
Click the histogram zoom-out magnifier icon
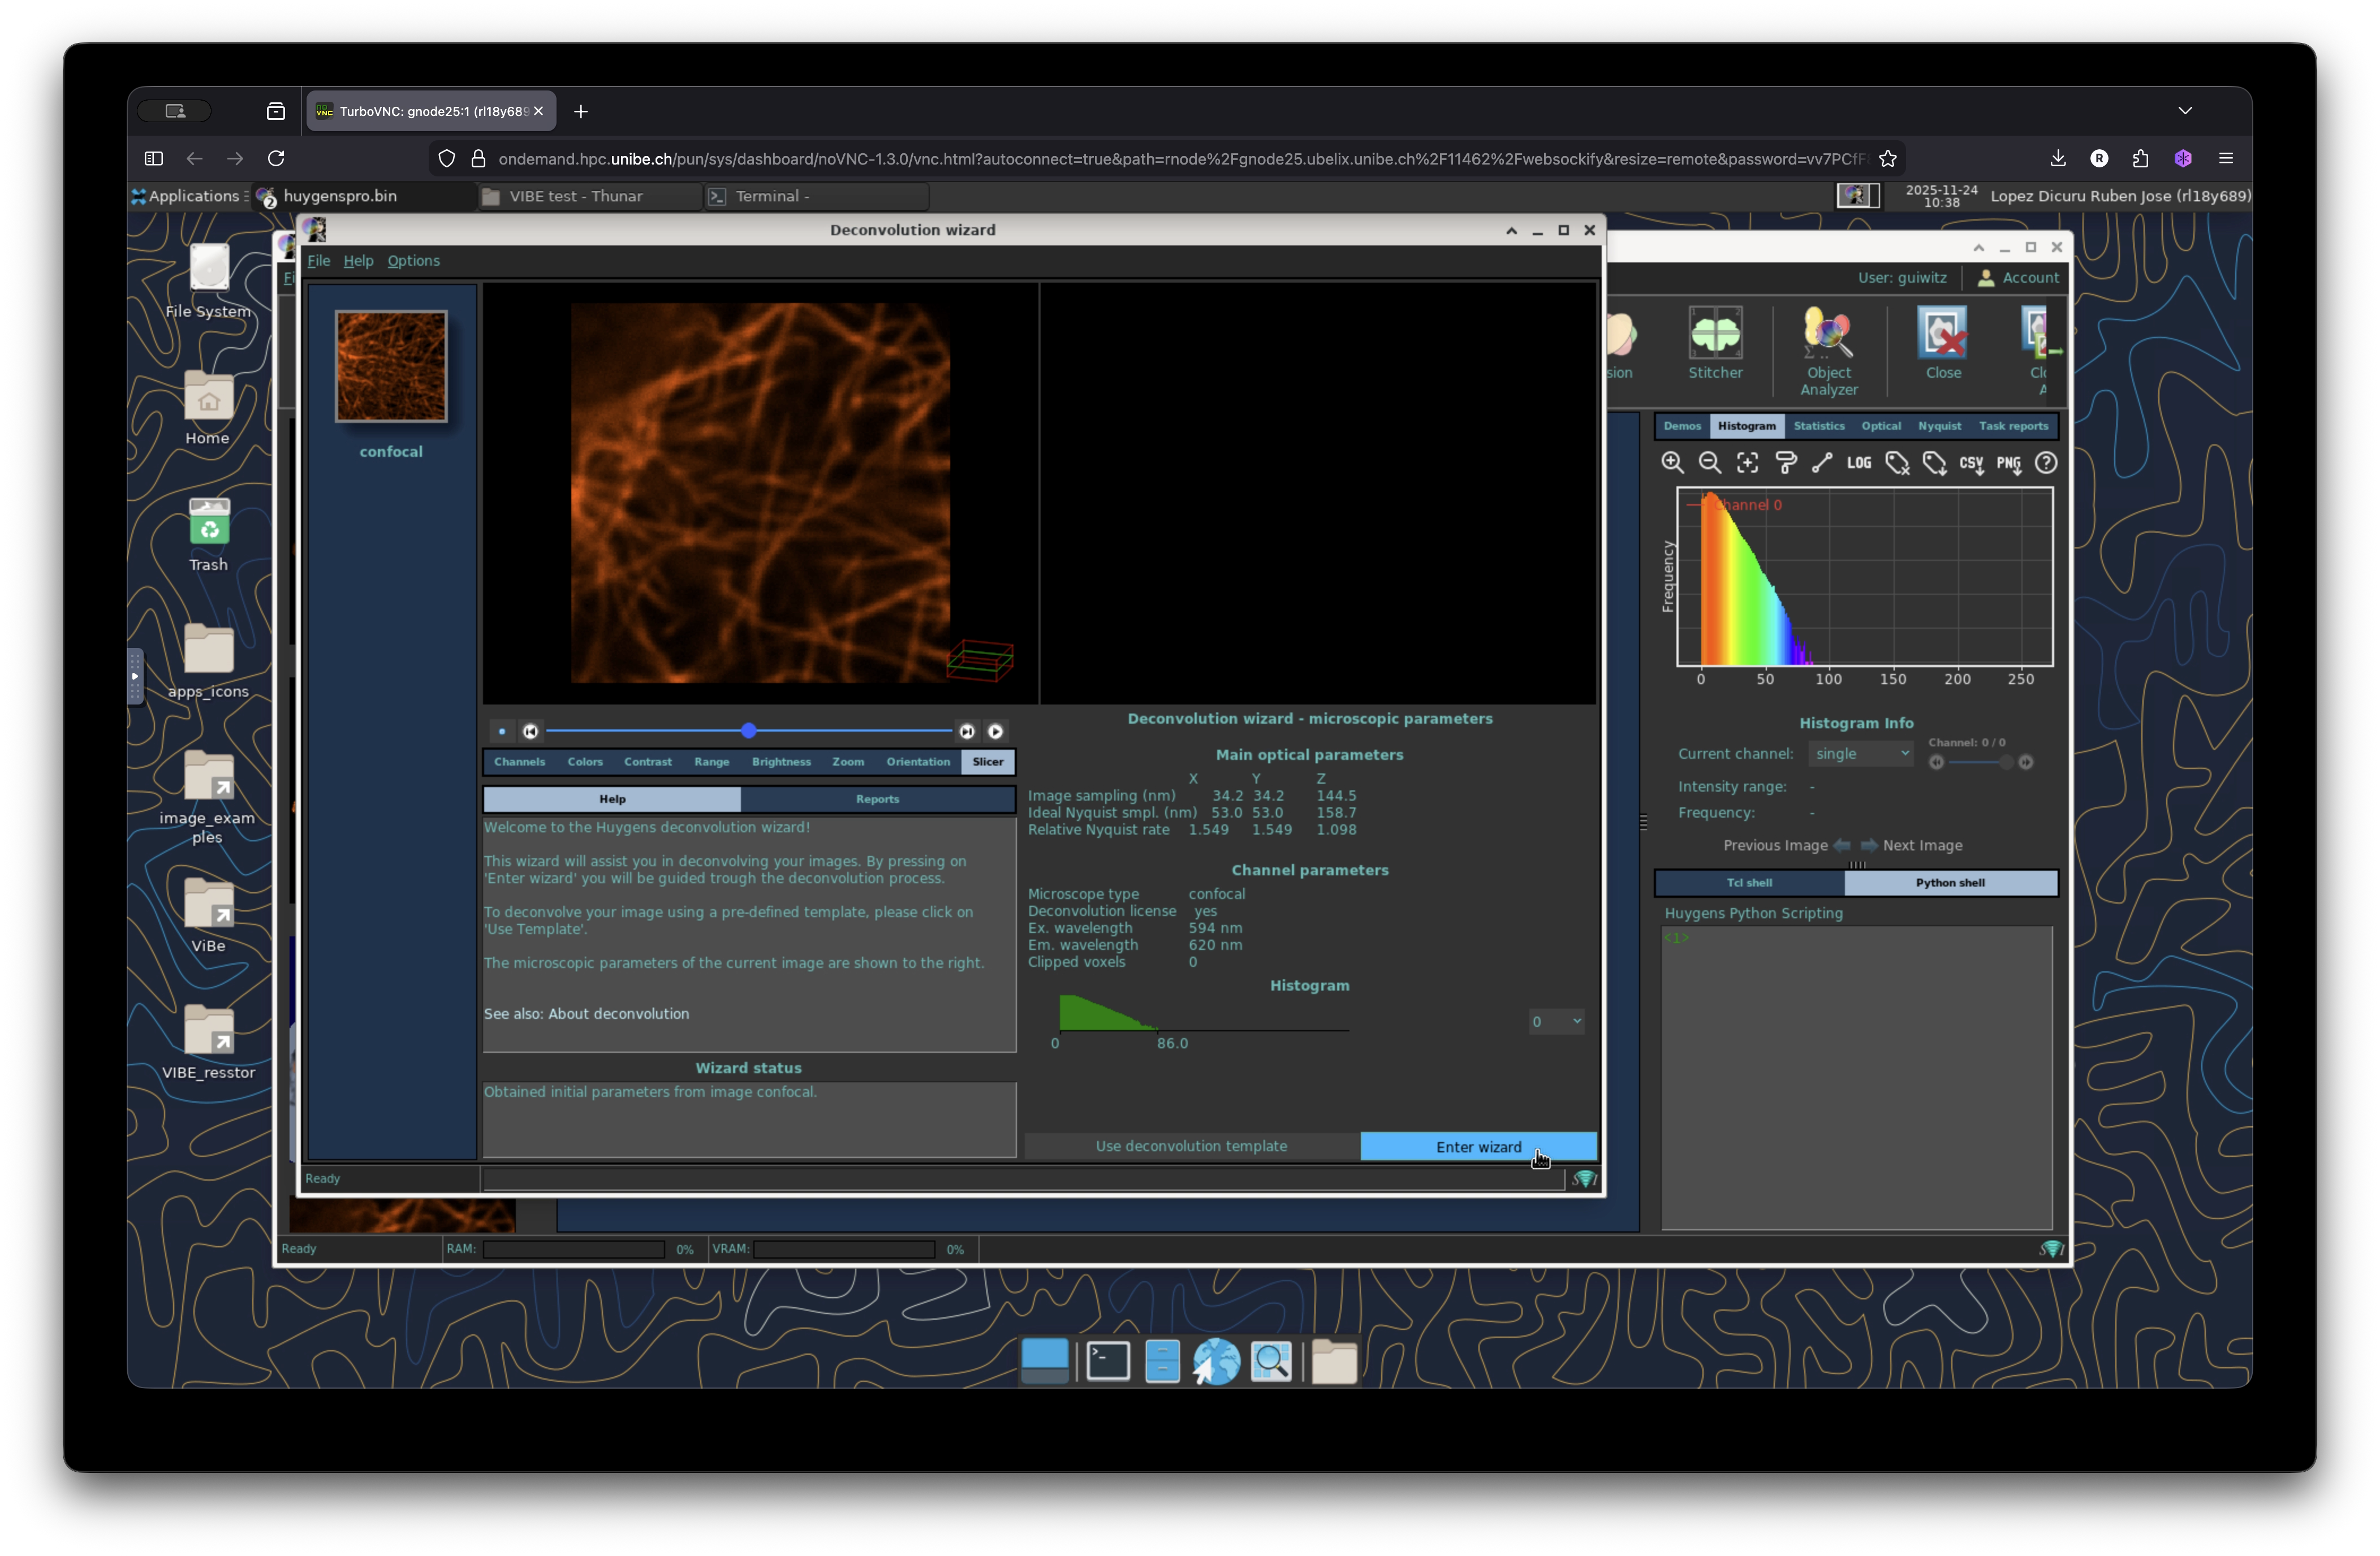[1709, 463]
